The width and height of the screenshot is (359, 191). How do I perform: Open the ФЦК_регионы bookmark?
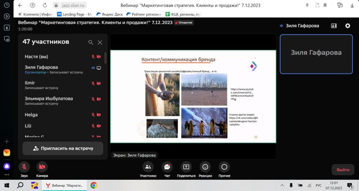click(183, 14)
